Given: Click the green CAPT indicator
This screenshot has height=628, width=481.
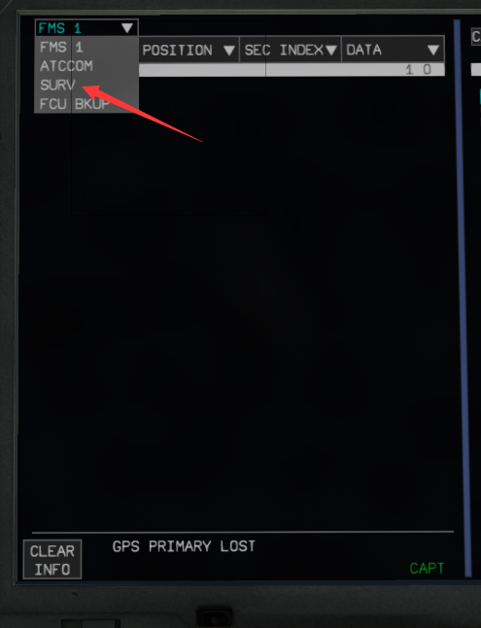Looking at the screenshot, I should 427,568.
